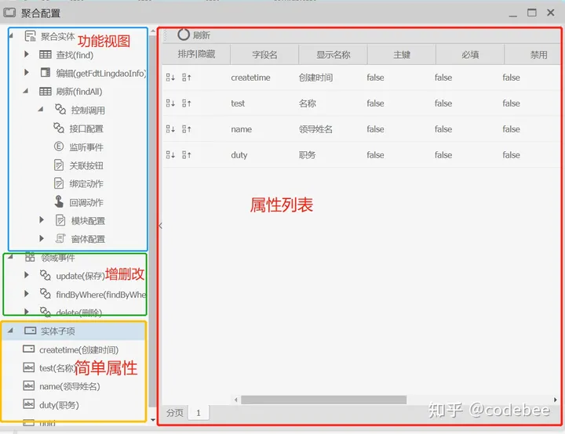Click the tree panel scroll down arrow

tap(153, 420)
